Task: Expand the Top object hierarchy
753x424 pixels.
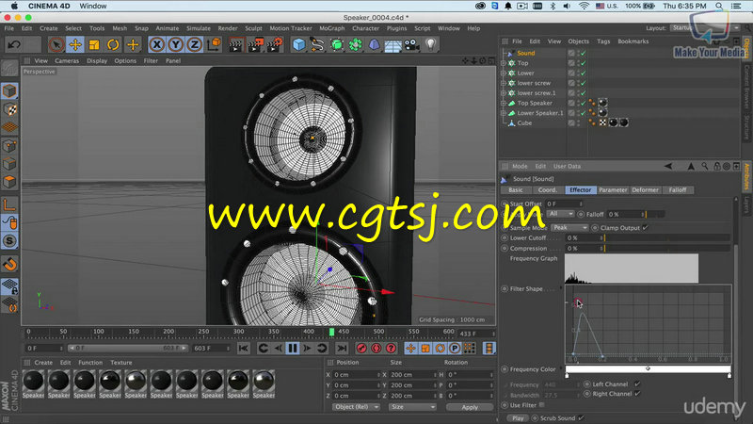Action: click(x=504, y=63)
